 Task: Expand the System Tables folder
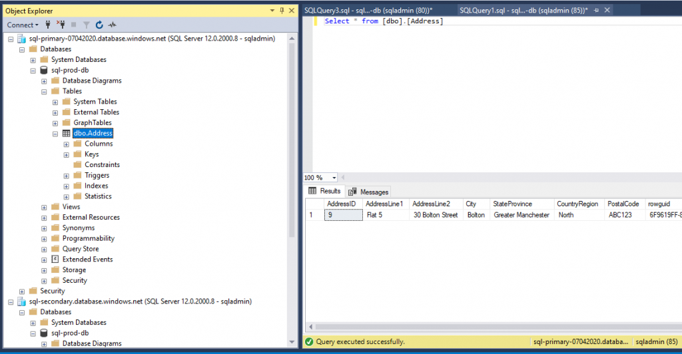click(55, 102)
